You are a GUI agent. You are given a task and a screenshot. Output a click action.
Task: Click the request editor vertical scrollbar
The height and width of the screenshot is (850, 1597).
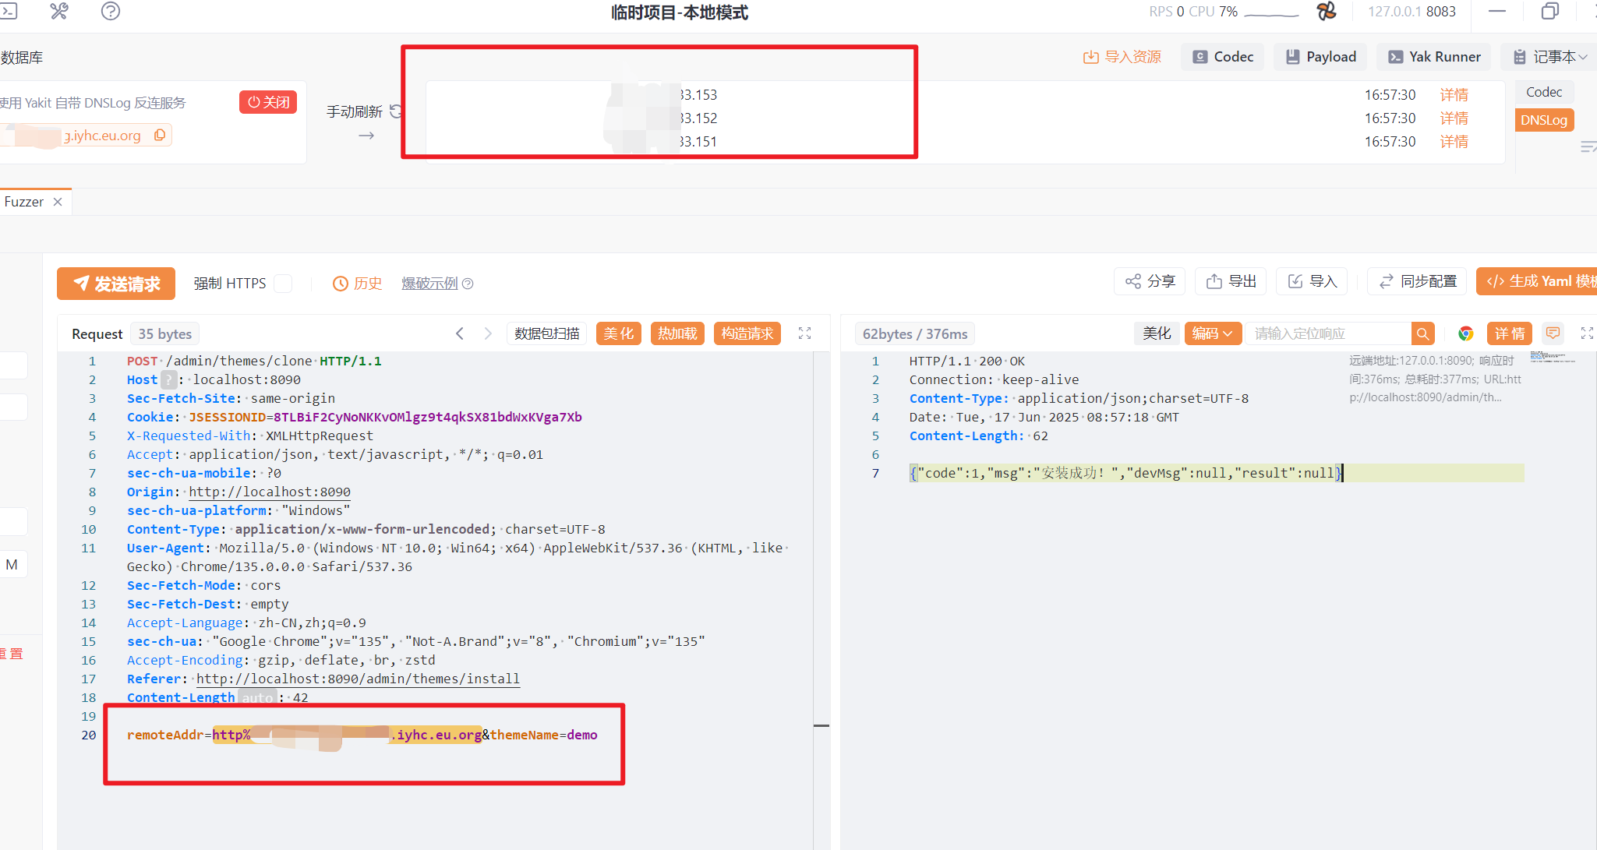pyautogui.click(x=821, y=545)
